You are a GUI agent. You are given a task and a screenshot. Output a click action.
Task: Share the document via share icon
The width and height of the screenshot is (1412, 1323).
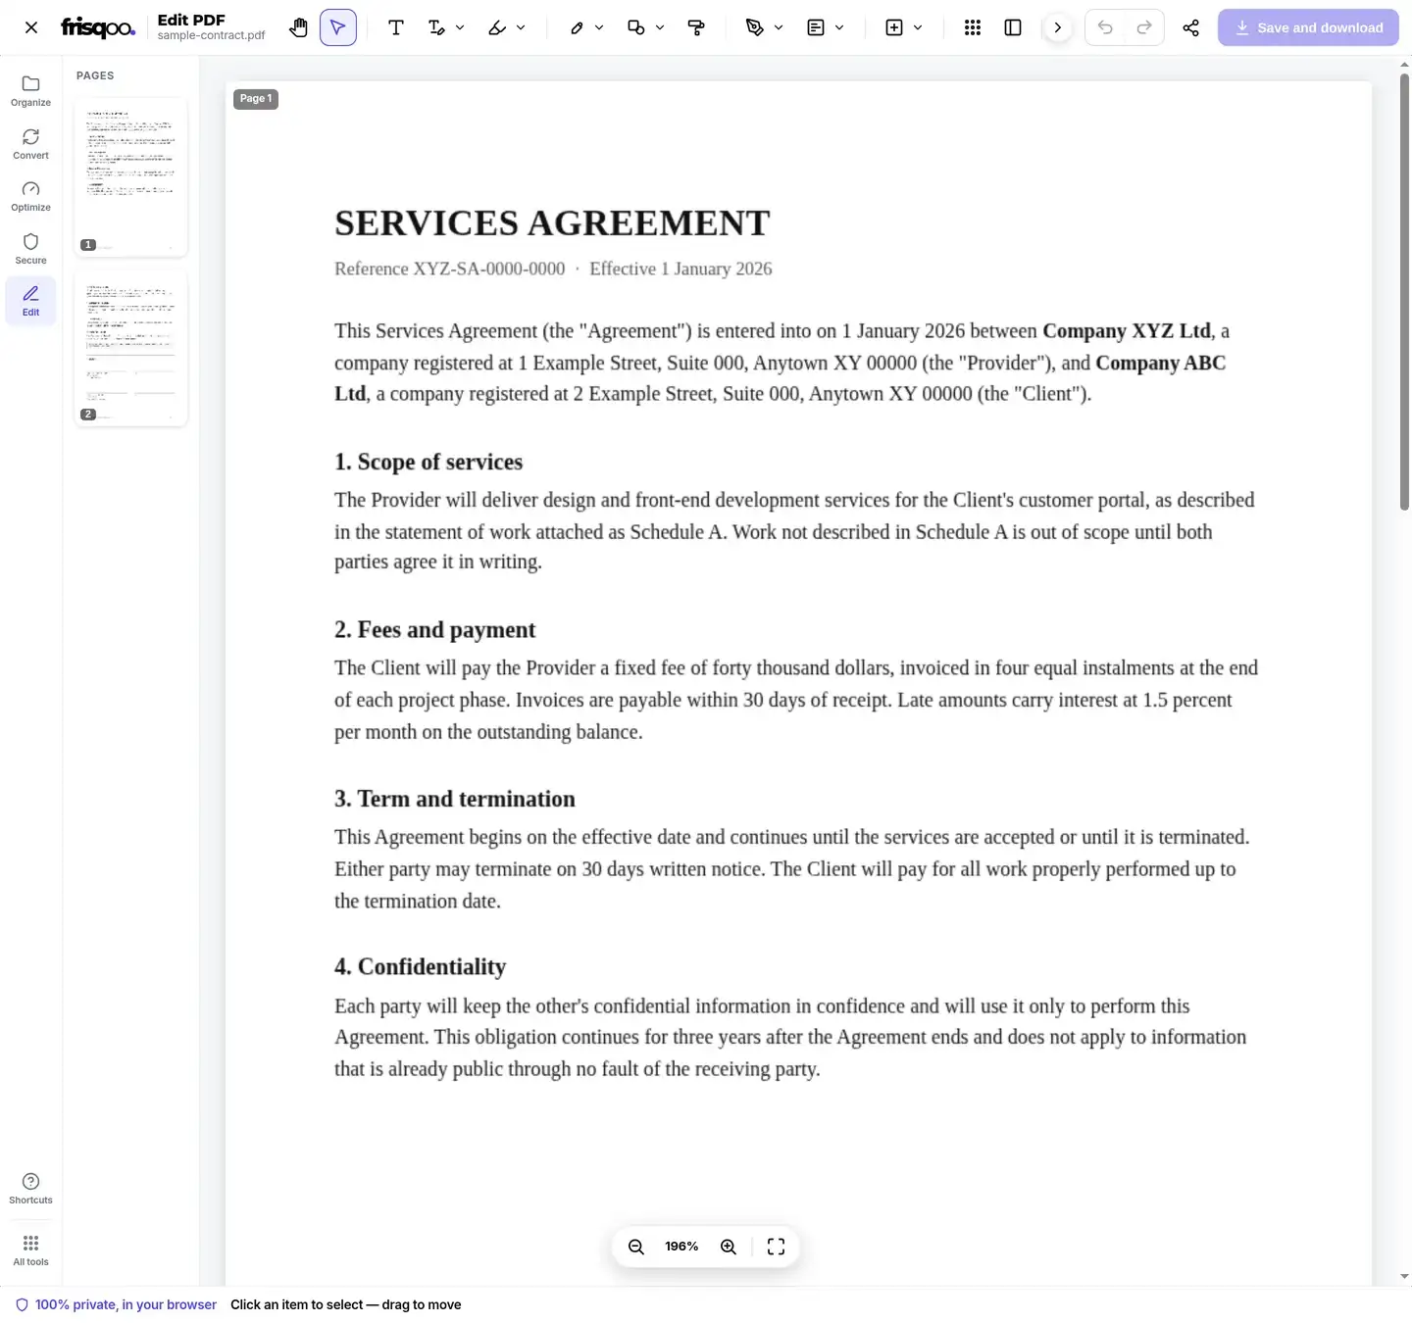point(1191,27)
